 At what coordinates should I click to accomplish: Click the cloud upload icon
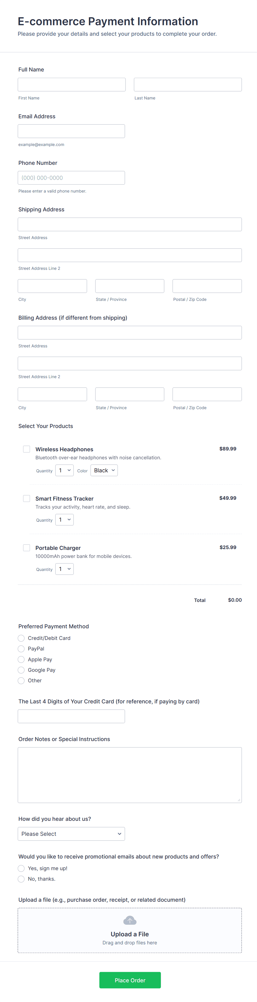tap(130, 920)
